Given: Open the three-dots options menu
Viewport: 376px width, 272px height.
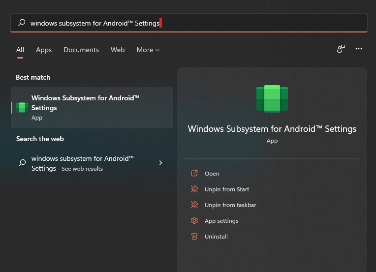Looking at the screenshot, I should [x=359, y=49].
